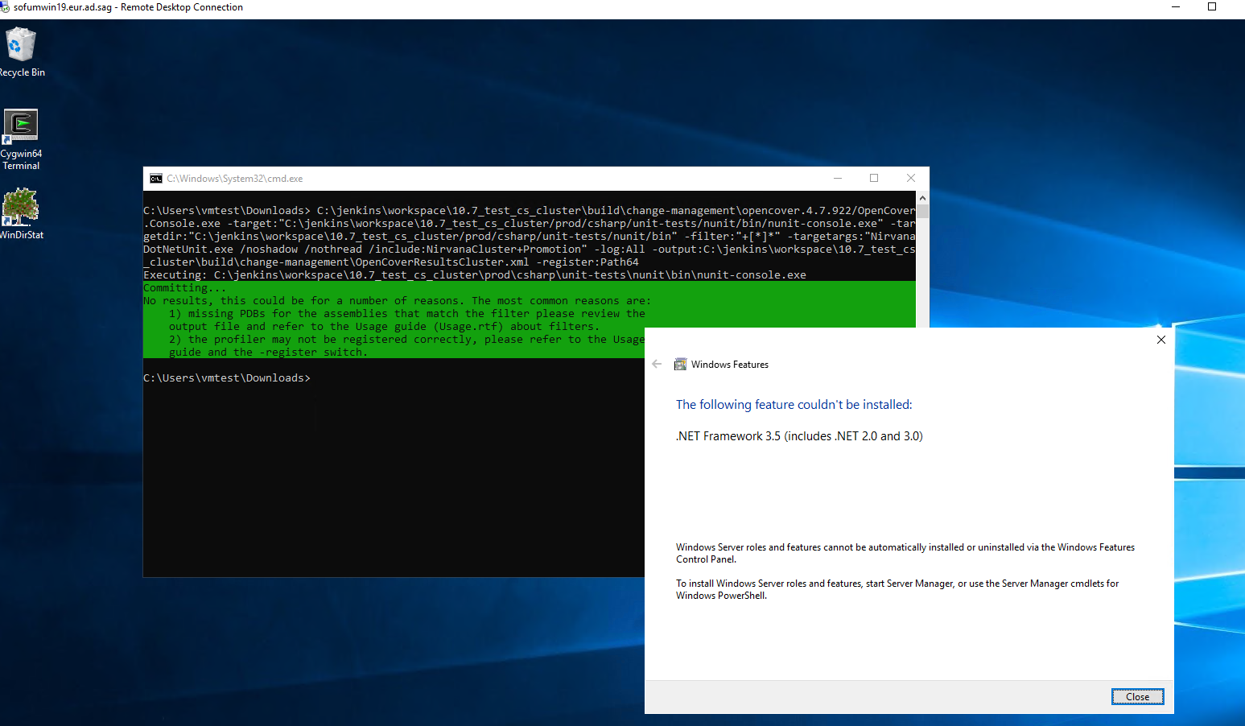Viewport: 1245px width, 726px height.
Task: Maximize the Remote Desktop Connection window
Action: click(x=1212, y=7)
